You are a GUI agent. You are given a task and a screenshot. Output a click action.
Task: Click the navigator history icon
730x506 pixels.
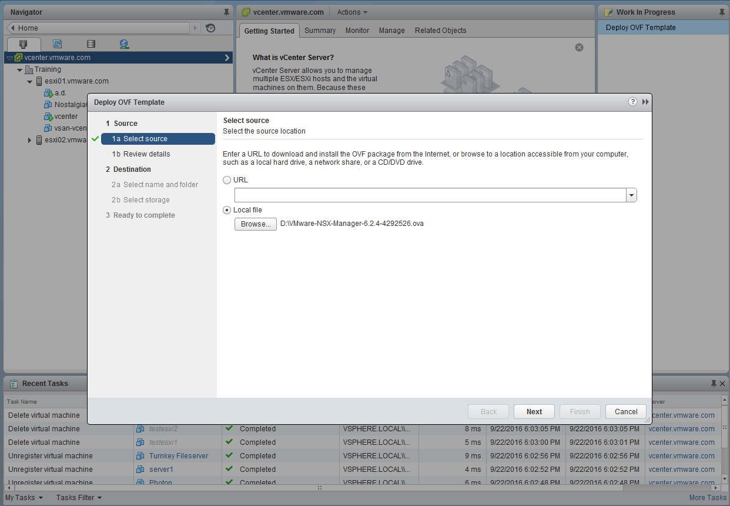[210, 28]
